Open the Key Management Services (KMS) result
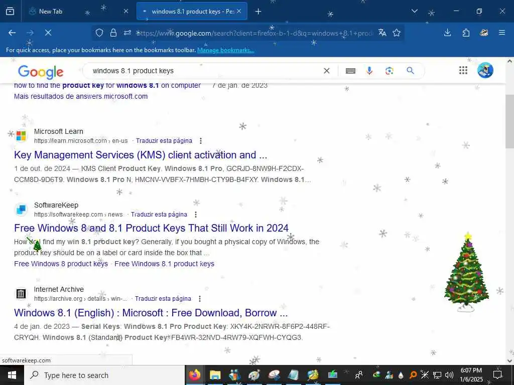This screenshot has width=514, height=385. (x=141, y=155)
